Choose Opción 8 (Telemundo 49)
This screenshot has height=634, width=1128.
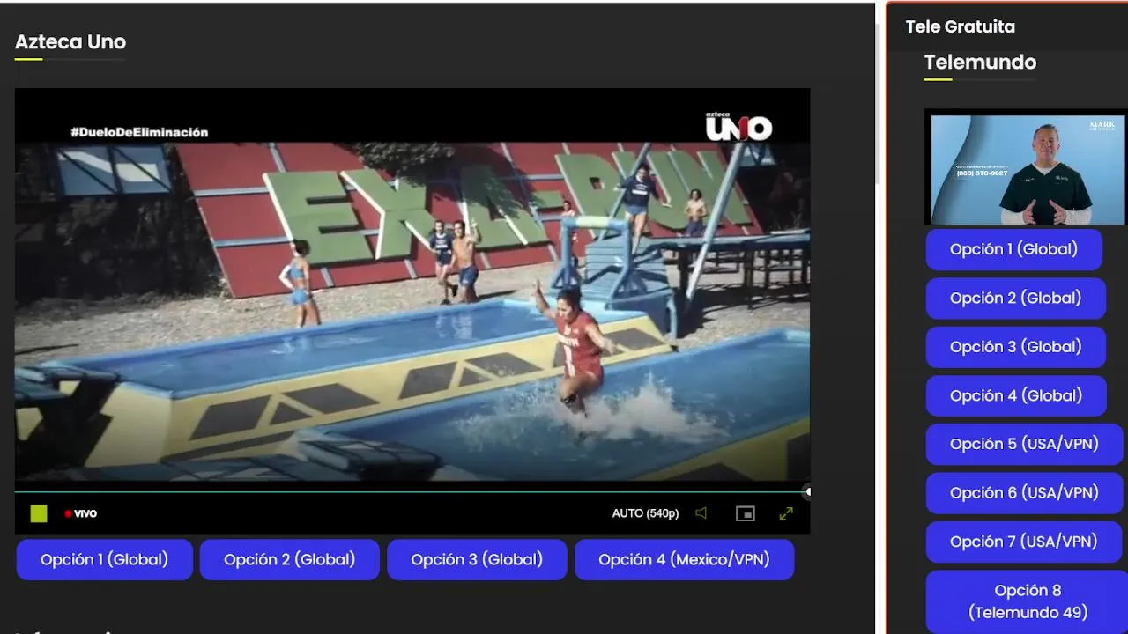coord(1028,601)
